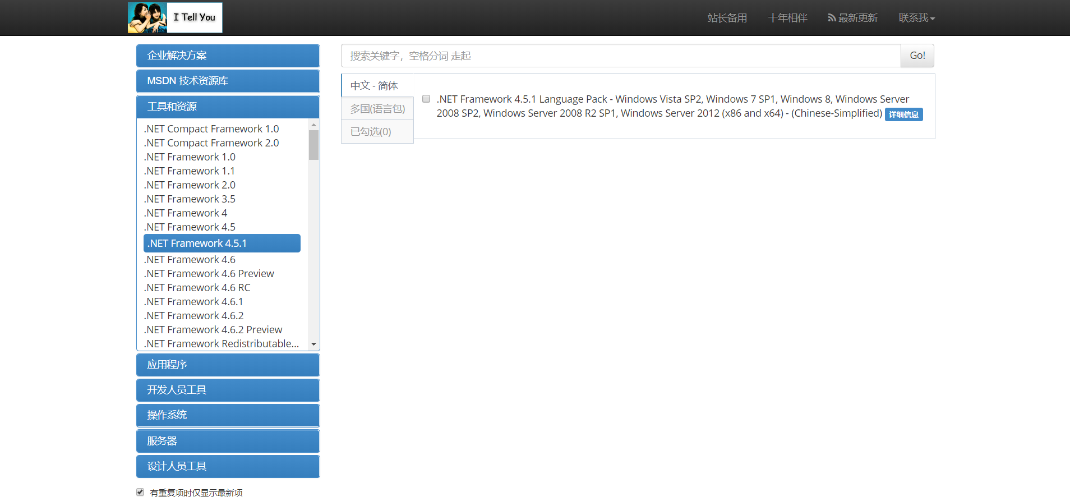
Task: Open the 联系我 dropdown menu
Action: point(916,18)
